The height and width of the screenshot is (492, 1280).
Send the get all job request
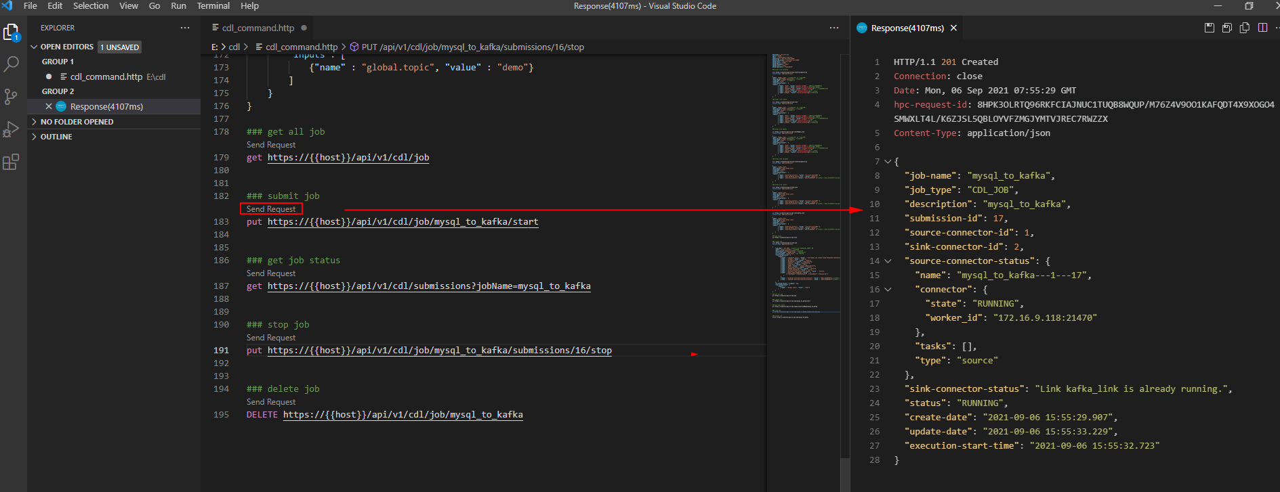click(x=271, y=145)
